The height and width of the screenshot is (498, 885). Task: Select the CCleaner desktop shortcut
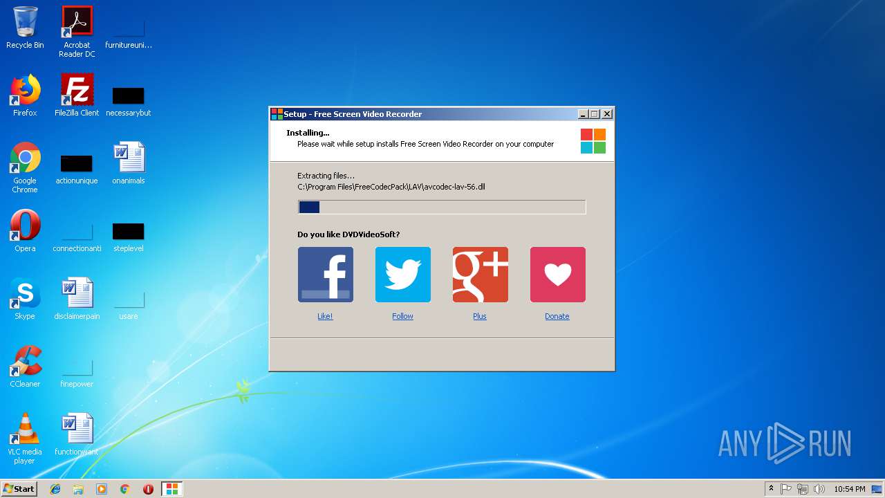25,367
